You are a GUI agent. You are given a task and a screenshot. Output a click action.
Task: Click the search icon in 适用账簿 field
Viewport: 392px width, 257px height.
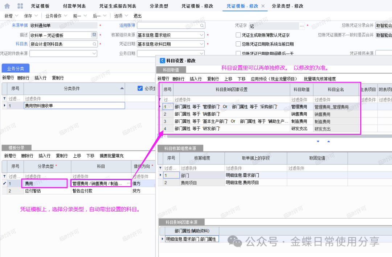[x=202, y=25]
